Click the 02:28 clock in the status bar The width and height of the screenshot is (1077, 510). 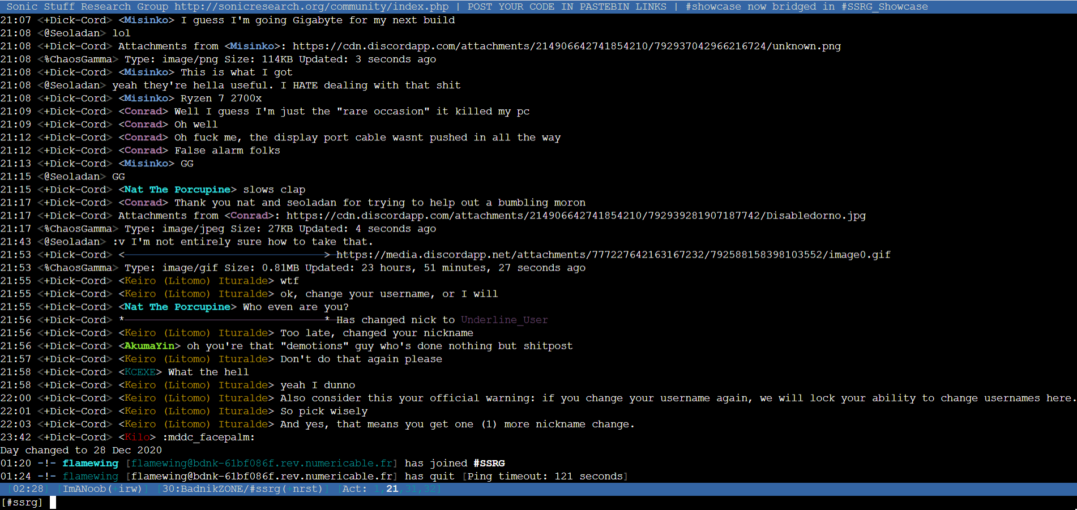pyautogui.click(x=27, y=488)
